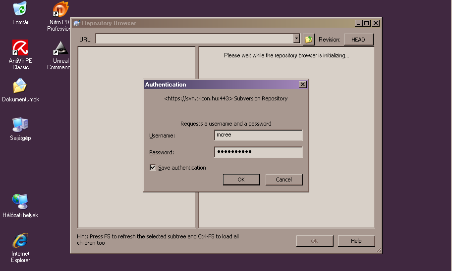Click the Help button in Repository Browser
Screen dimensions: 452x271
pos(356,241)
